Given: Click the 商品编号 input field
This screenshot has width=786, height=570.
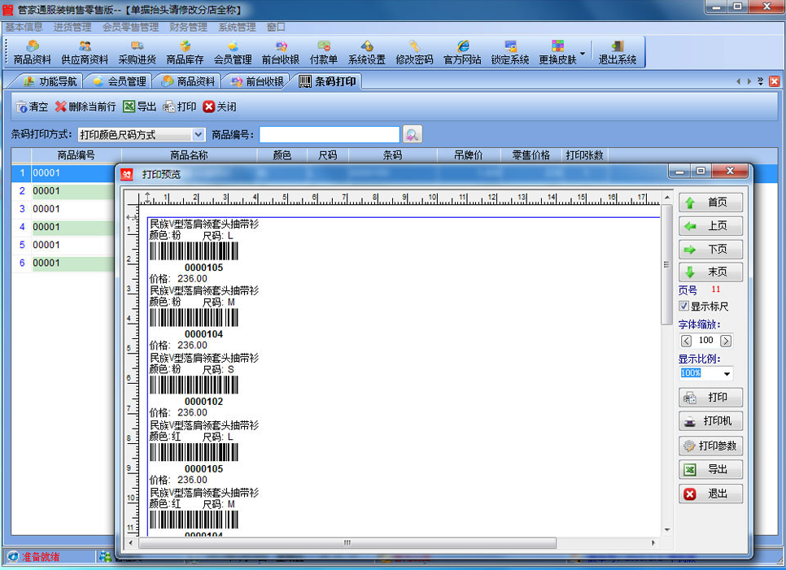Looking at the screenshot, I should [330, 135].
